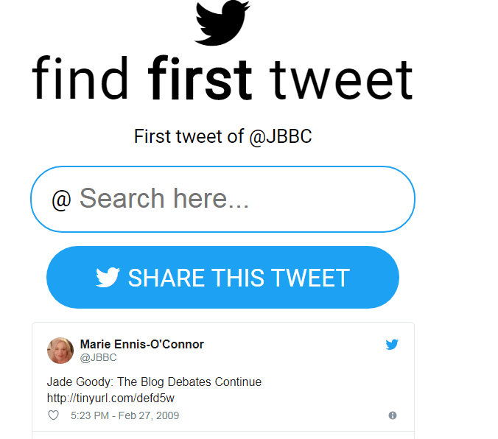The height and width of the screenshot is (439, 498).
Task: Open the Marie Ennis-O'Connor profile name link
Action: tap(141, 344)
